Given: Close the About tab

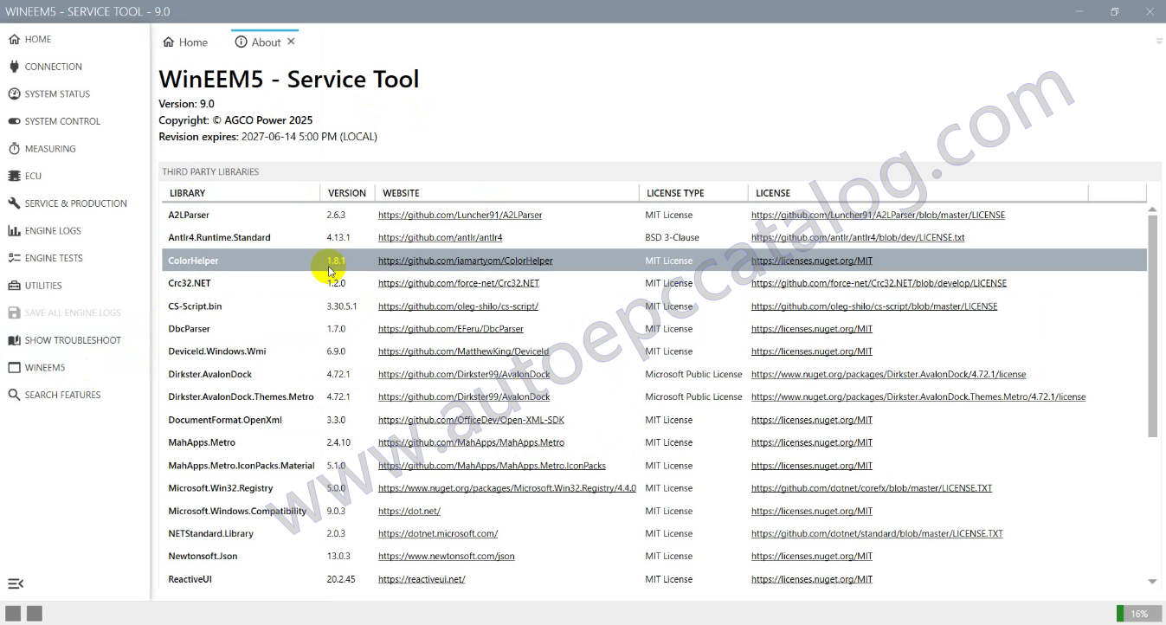Looking at the screenshot, I should [x=291, y=41].
